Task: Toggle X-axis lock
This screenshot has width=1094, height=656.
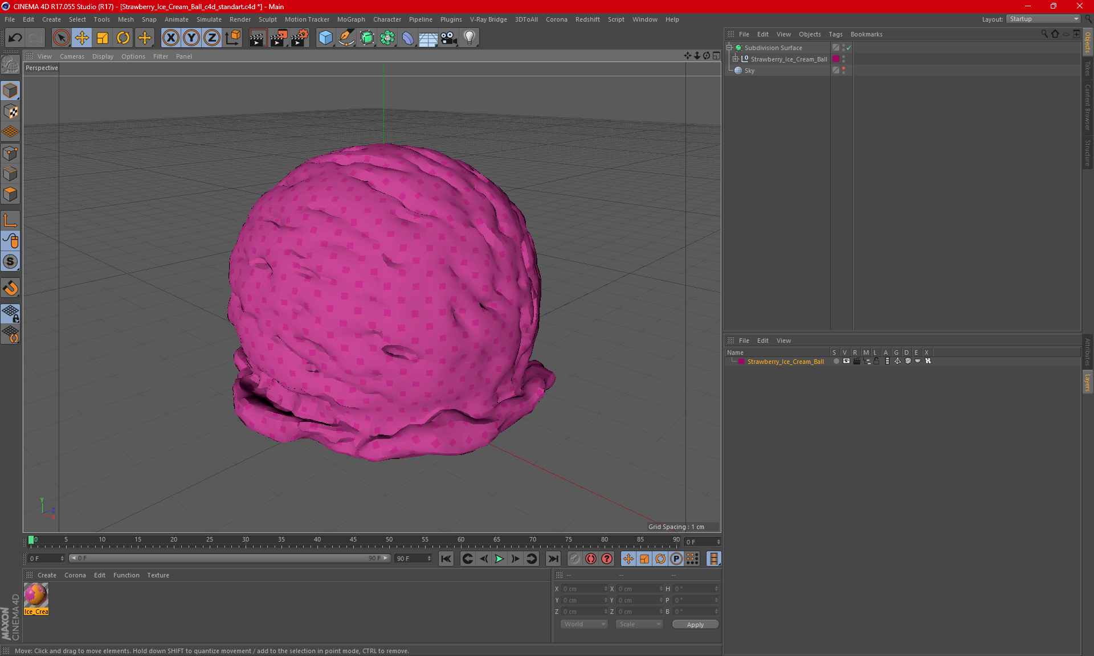Action: (x=170, y=38)
